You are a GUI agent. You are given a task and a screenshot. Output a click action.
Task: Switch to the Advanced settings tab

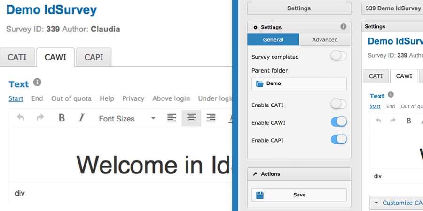(x=325, y=40)
